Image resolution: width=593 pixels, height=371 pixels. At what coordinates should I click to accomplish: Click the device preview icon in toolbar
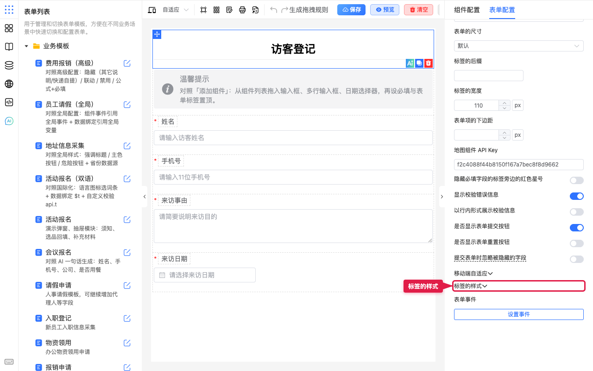[152, 10]
